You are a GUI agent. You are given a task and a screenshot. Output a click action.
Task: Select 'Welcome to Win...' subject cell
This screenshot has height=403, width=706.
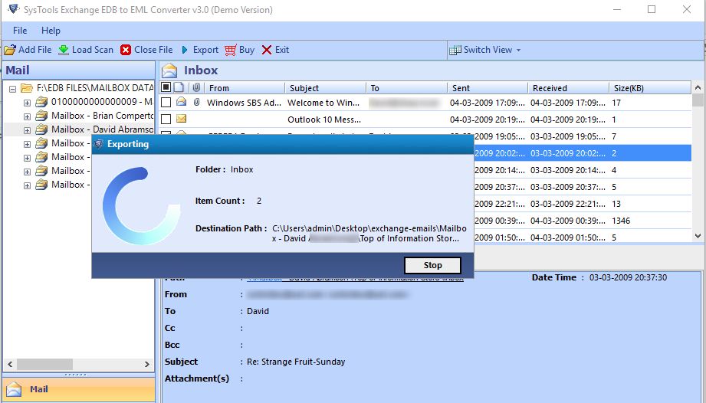pyautogui.click(x=323, y=103)
